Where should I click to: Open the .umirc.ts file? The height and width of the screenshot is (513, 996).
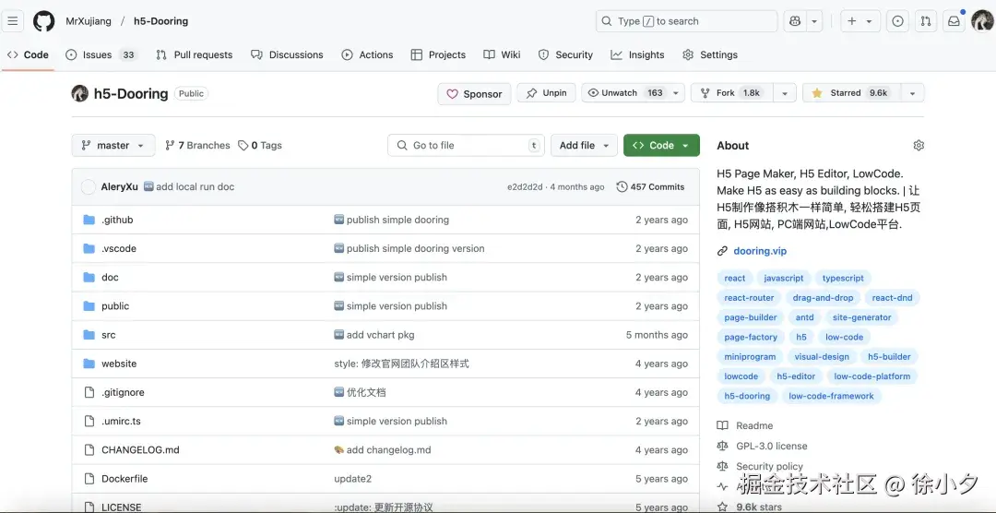(121, 421)
